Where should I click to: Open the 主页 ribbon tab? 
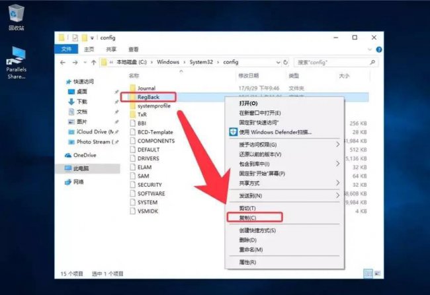click(89, 49)
